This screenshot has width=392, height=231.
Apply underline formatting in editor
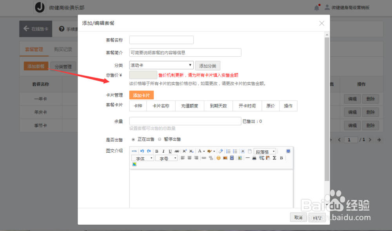170,151
